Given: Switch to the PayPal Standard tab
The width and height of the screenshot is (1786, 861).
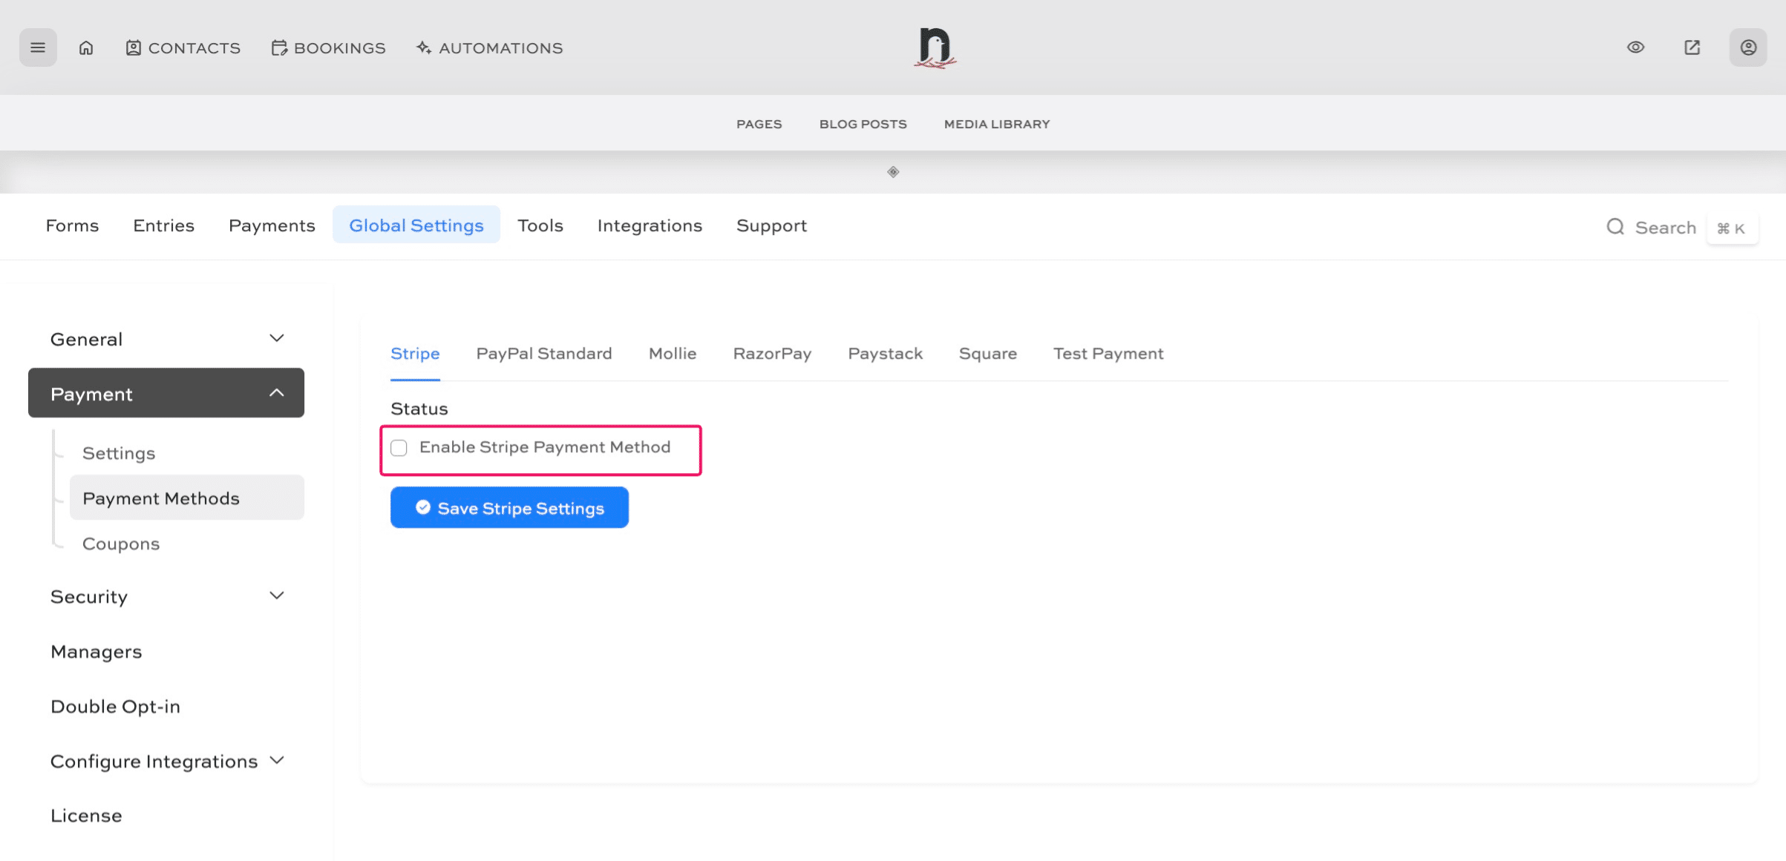Looking at the screenshot, I should [543, 353].
